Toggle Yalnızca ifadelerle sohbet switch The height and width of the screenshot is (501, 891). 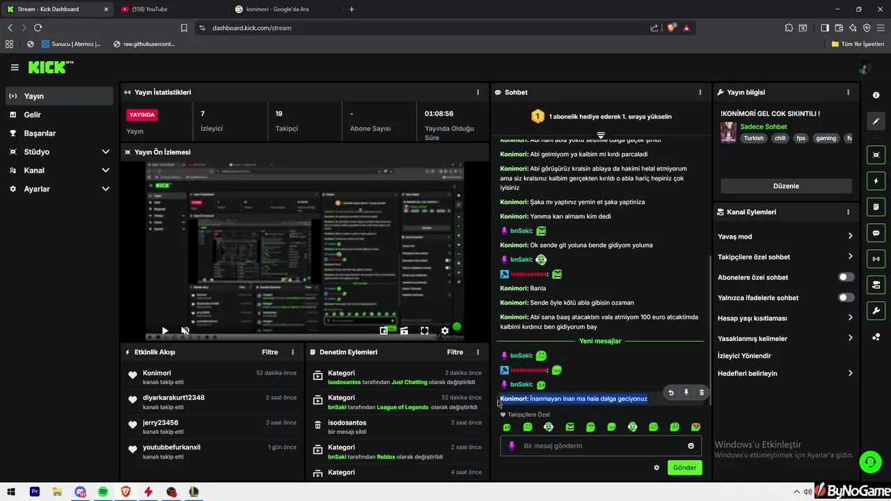click(846, 298)
